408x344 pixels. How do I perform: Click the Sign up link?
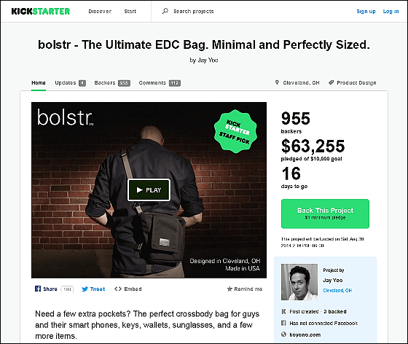366,12
